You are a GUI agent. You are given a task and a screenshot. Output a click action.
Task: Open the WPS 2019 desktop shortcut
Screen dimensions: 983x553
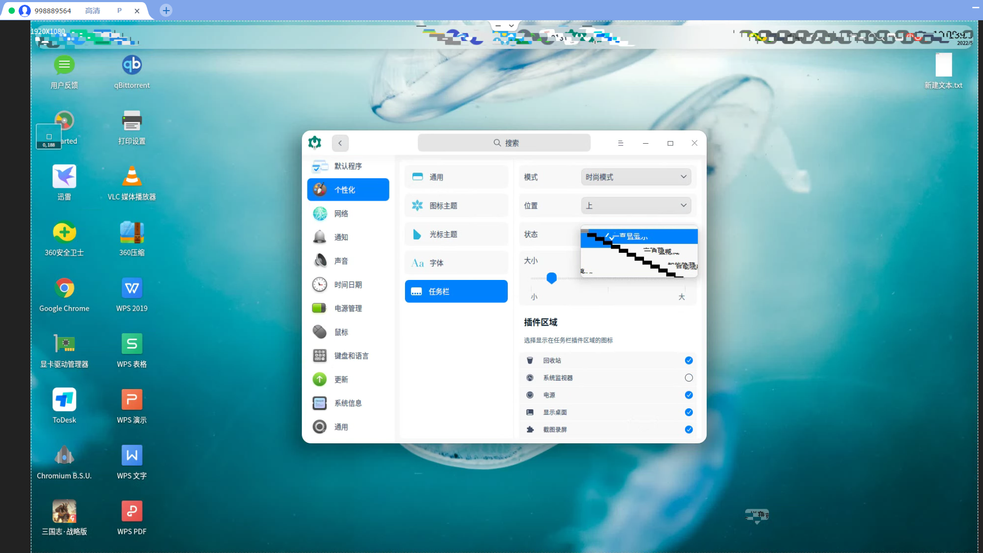click(131, 295)
